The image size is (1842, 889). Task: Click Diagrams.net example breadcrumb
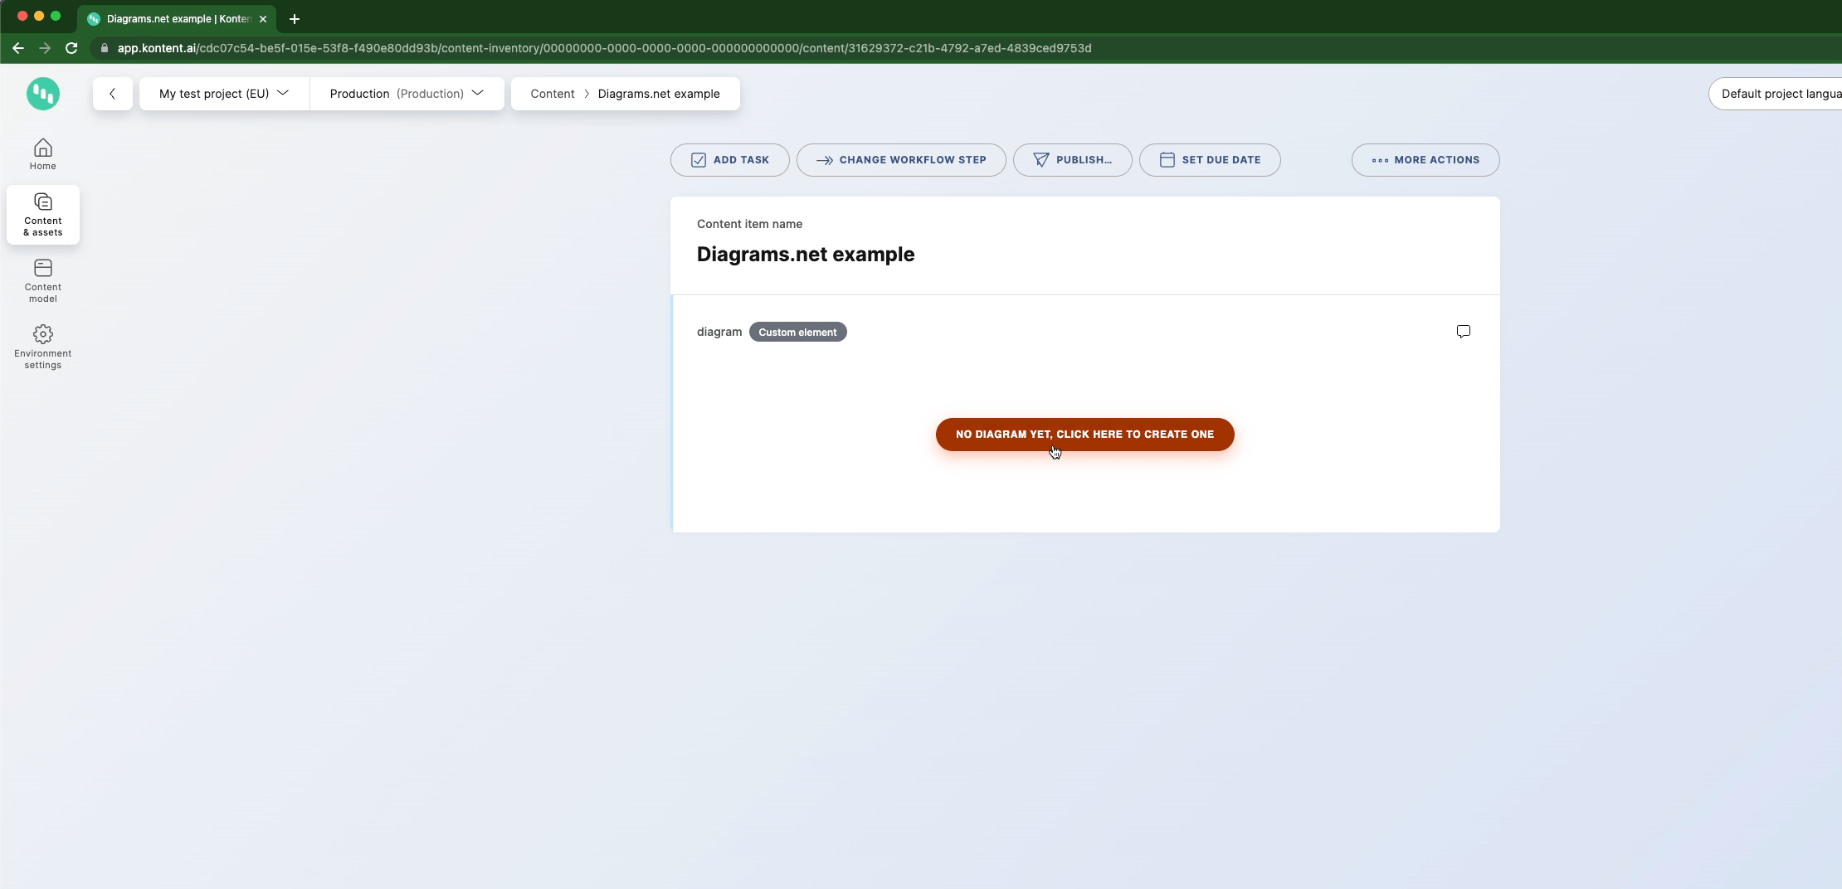(x=659, y=94)
